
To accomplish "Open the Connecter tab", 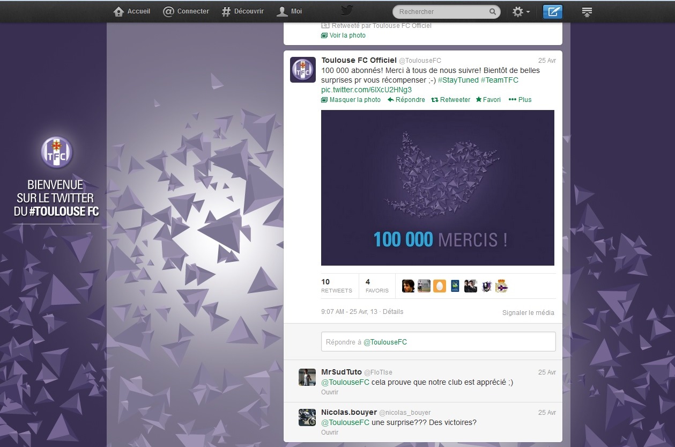I will [186, 11].
